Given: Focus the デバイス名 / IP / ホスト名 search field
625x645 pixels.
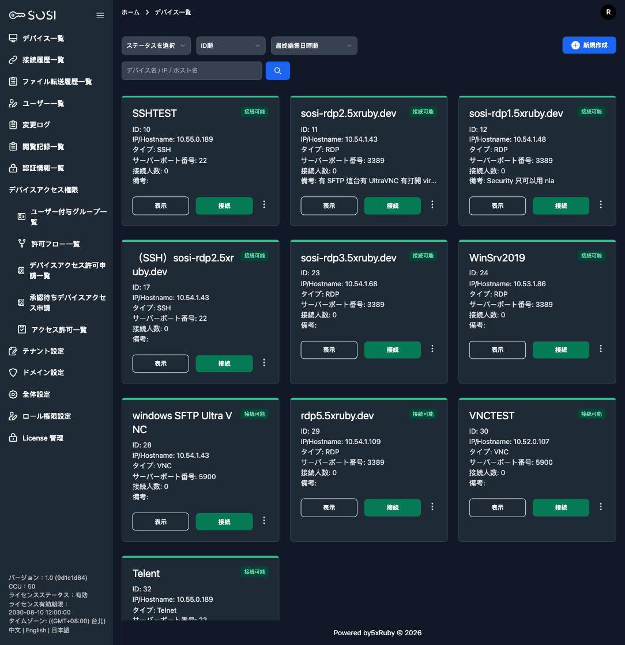Looking at the screenshot, I should (192, 71).
